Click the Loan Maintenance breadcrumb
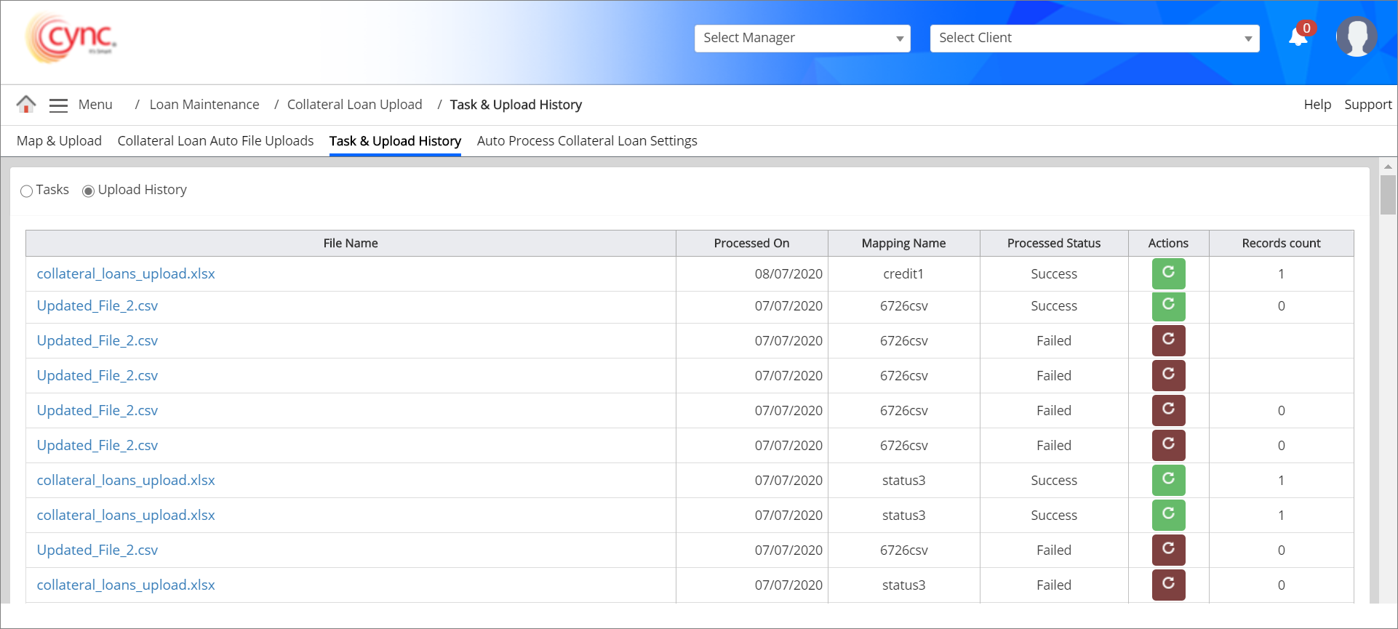The image size is (1398, 629). (204, 105)
